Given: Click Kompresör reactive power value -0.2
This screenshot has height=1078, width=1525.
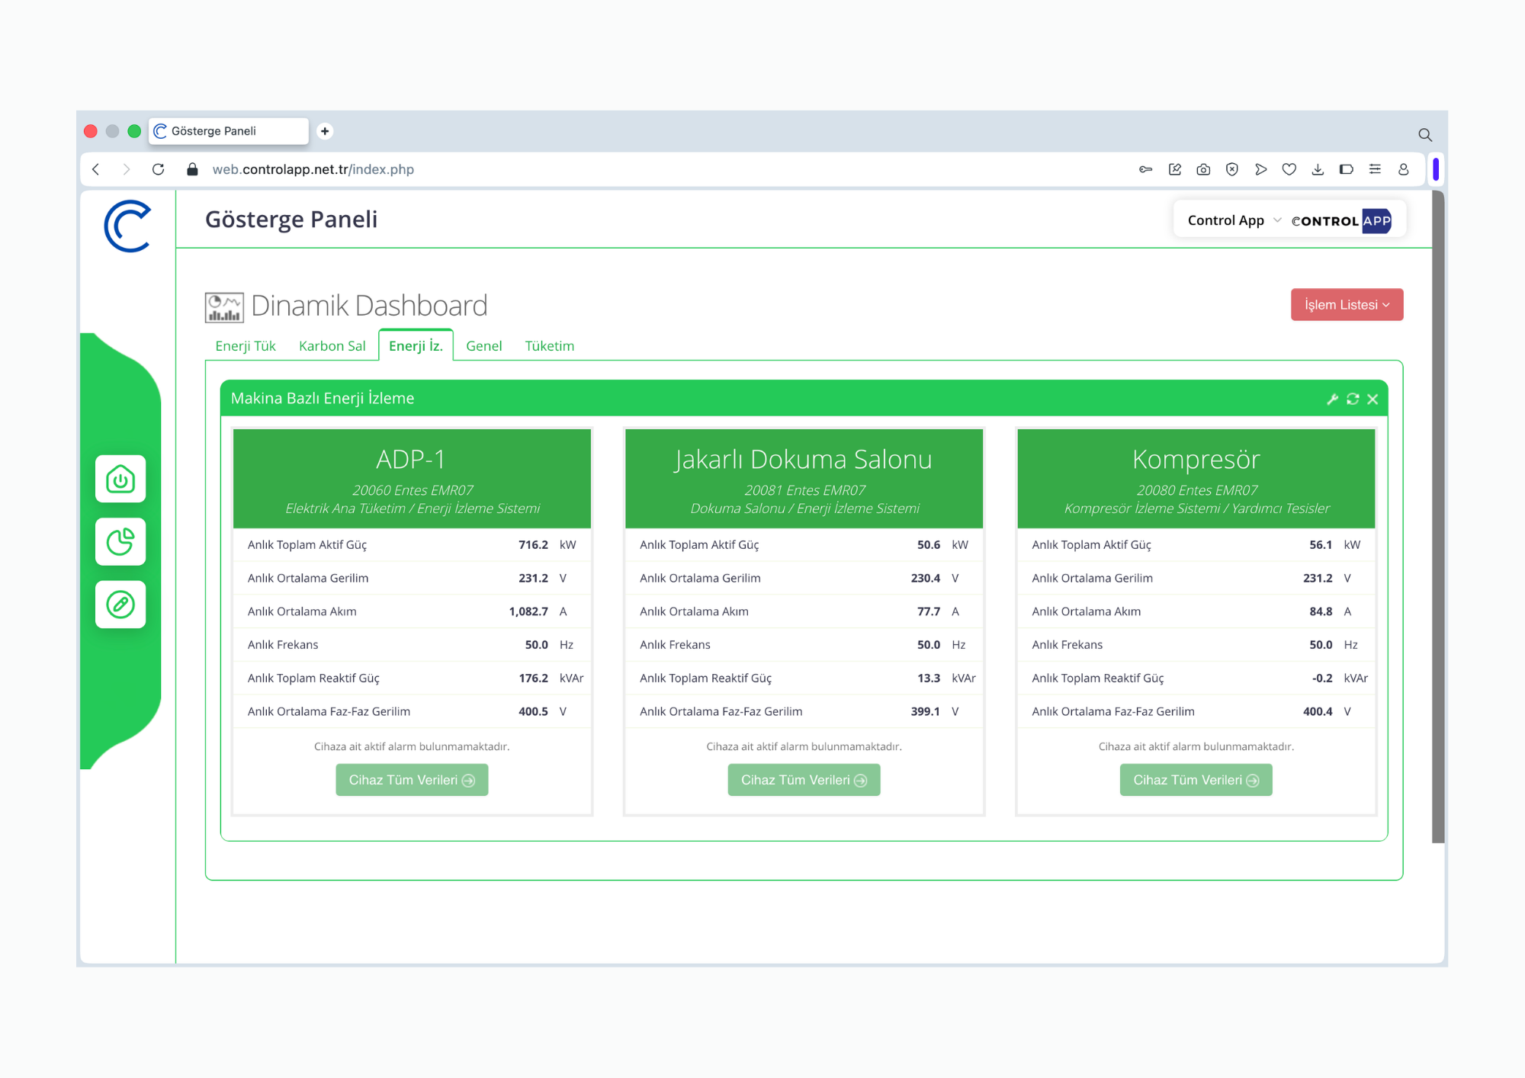Looking at the screenshot, I should click(x=1322, y=678).
